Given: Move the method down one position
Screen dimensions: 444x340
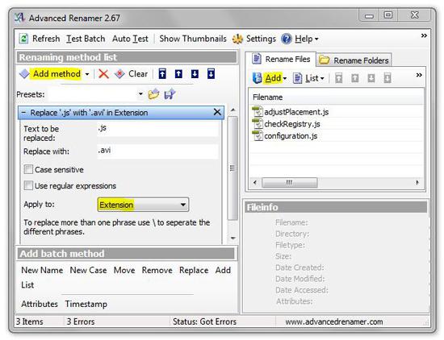Looking at the screenshot, I should click(195, 74).
